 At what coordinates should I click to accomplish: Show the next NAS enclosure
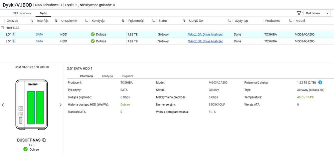pyautogui.click(x=60, y=105)
